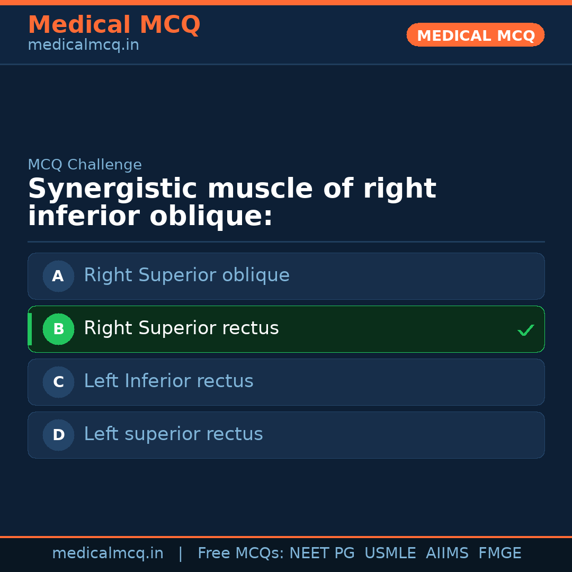Click the orange Medical MCQ header title
The image size is (572, 572).
pos(114,25)
